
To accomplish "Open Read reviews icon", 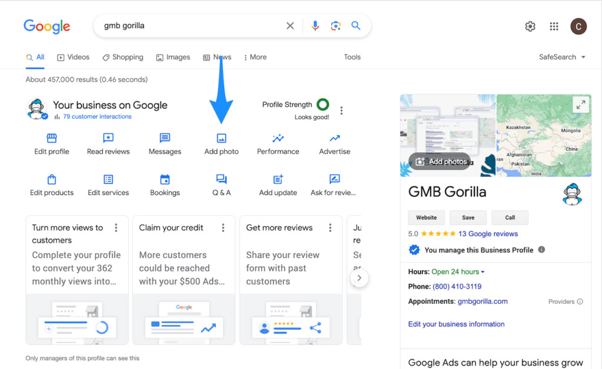I will 108,137.
